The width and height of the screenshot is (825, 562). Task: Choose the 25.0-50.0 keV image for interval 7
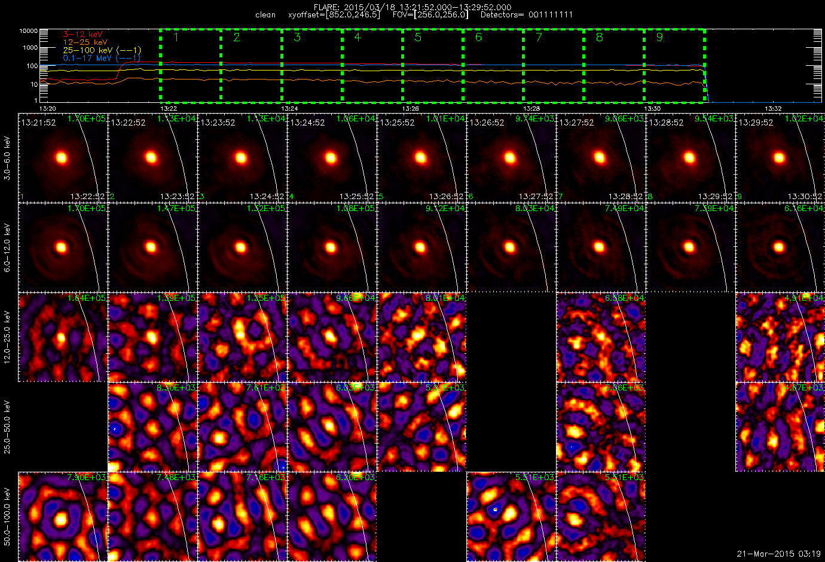point(601,427)
